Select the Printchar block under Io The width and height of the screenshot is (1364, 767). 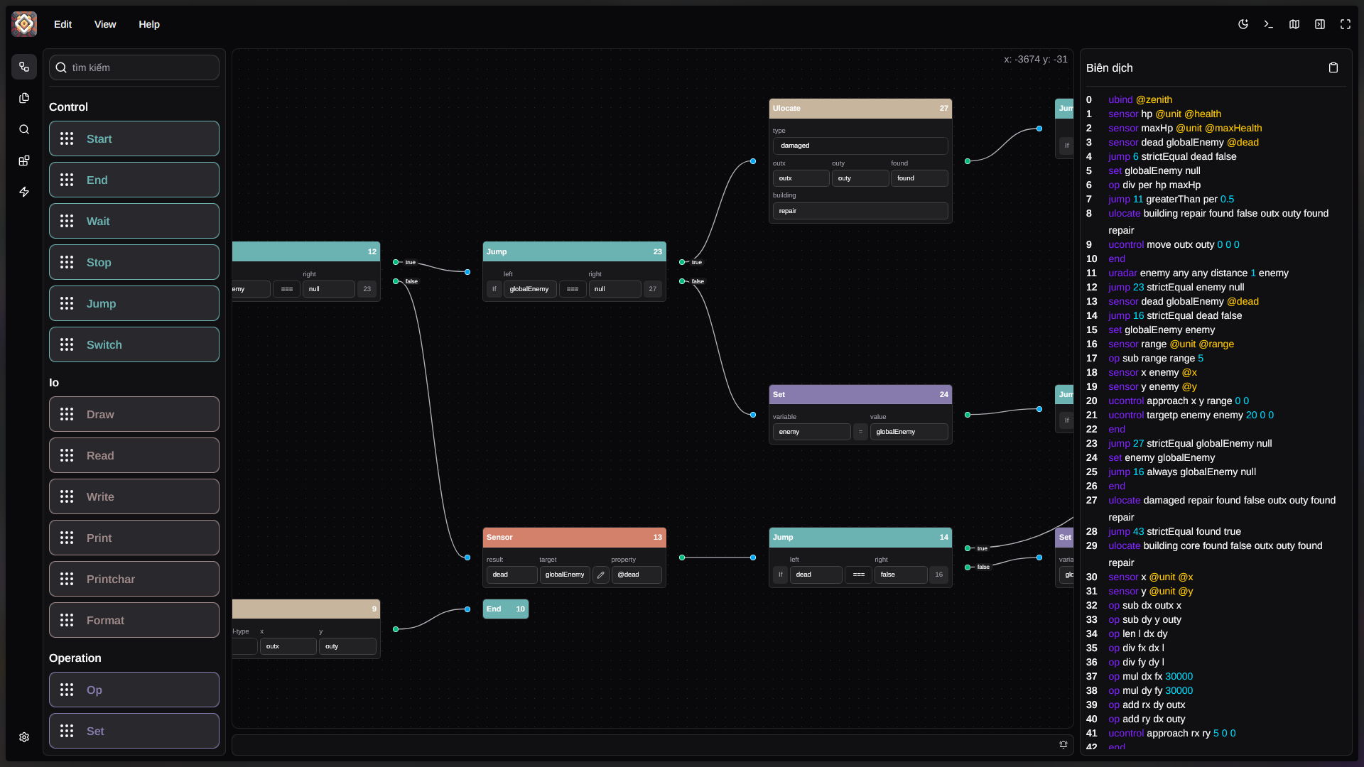point(134,579)
